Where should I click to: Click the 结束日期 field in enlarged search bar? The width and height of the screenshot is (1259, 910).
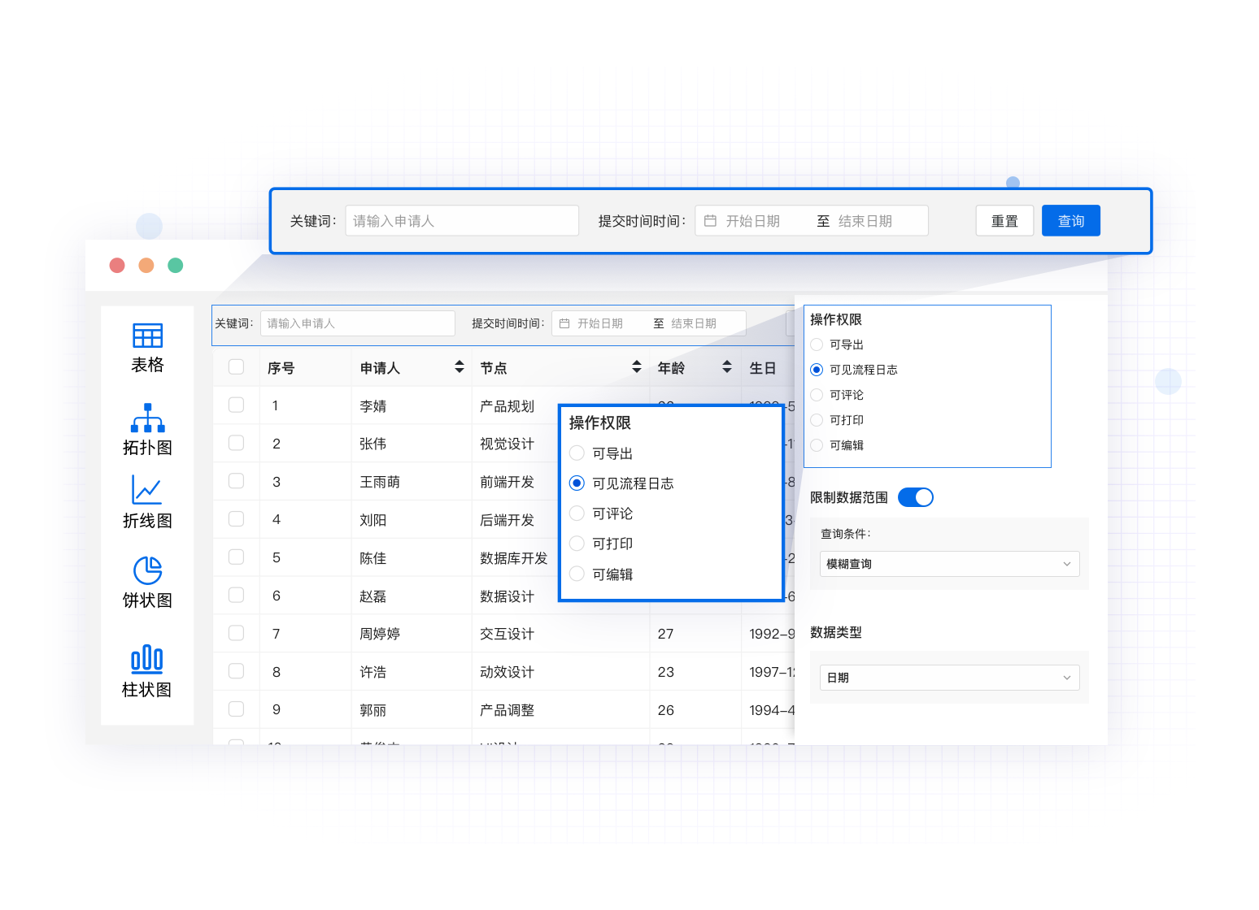865,221
